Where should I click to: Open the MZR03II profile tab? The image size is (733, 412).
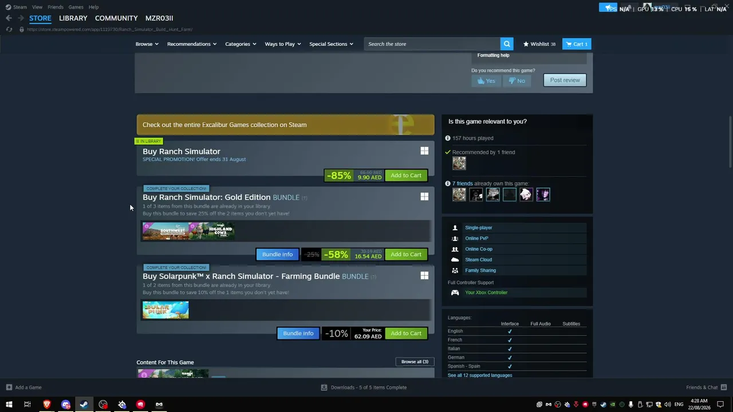tap(159, 18)
